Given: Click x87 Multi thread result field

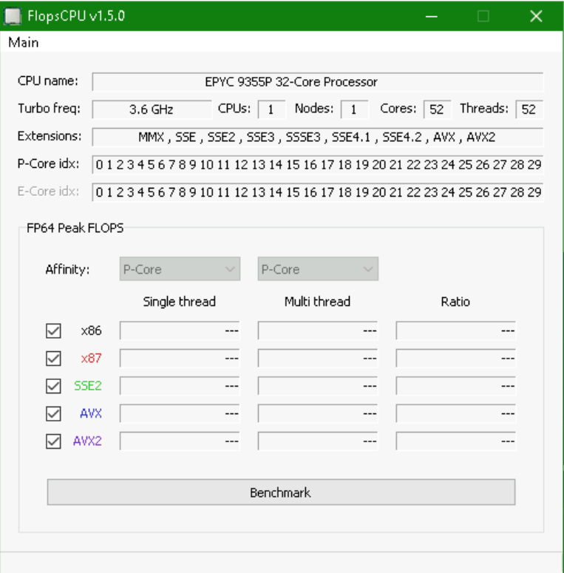Looking at the screenshot, I should (x=318, y=359).
